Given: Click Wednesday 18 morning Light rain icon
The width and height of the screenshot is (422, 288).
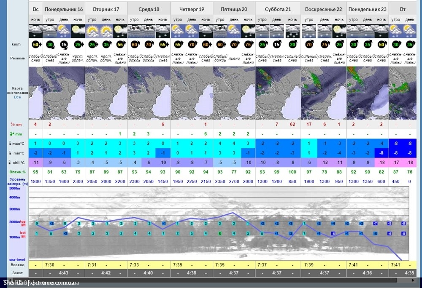Looking at the screenshot, I should (x=134, y=30).
